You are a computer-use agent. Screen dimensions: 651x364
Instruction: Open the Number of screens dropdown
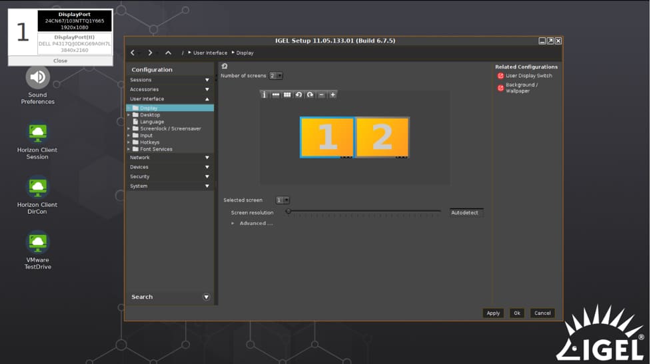[276, 76]
